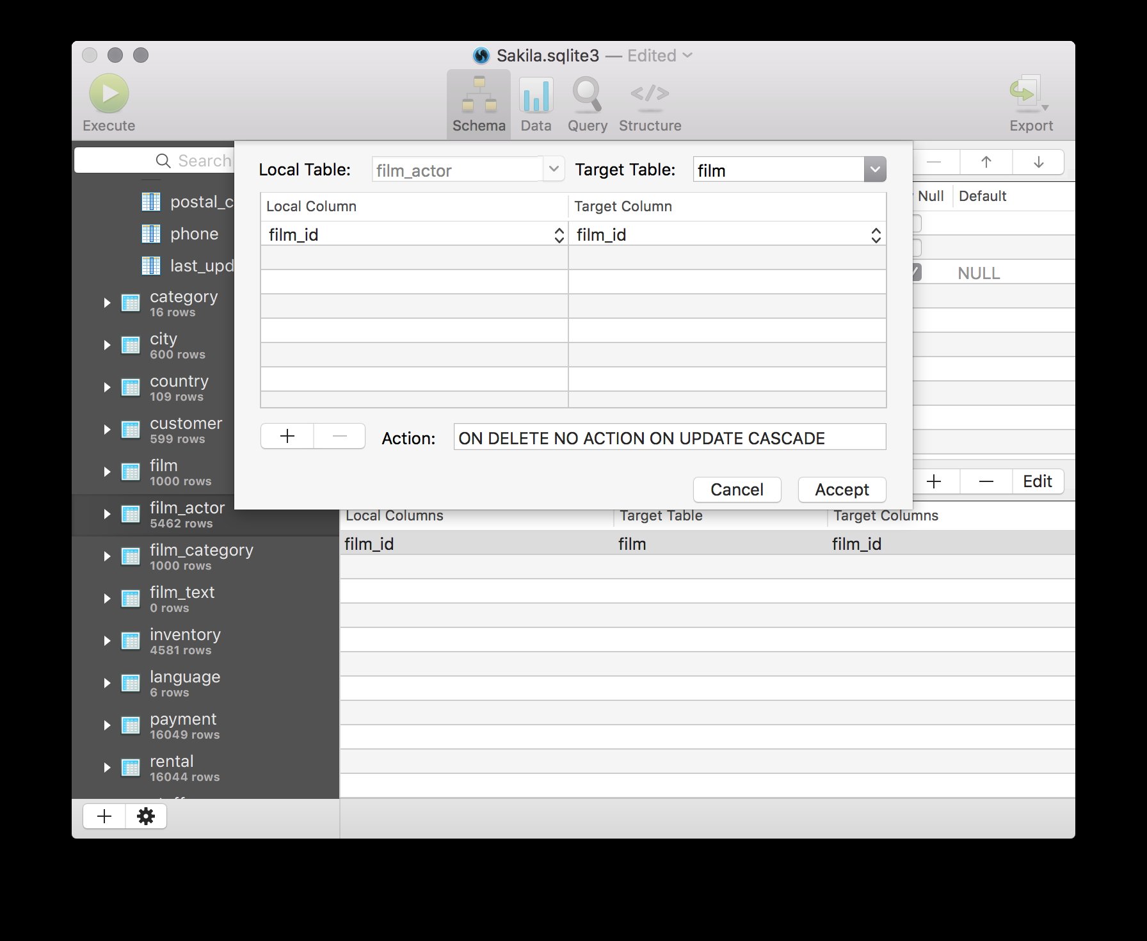The height and width of the screenshot is (941, 1147).
Task: Click the film_text table icon
Action: tap(131, 599)
